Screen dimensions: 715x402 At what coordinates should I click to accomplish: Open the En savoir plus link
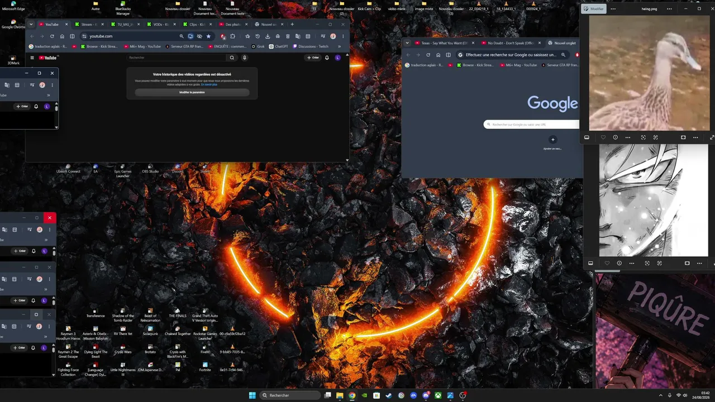[209, 84]
